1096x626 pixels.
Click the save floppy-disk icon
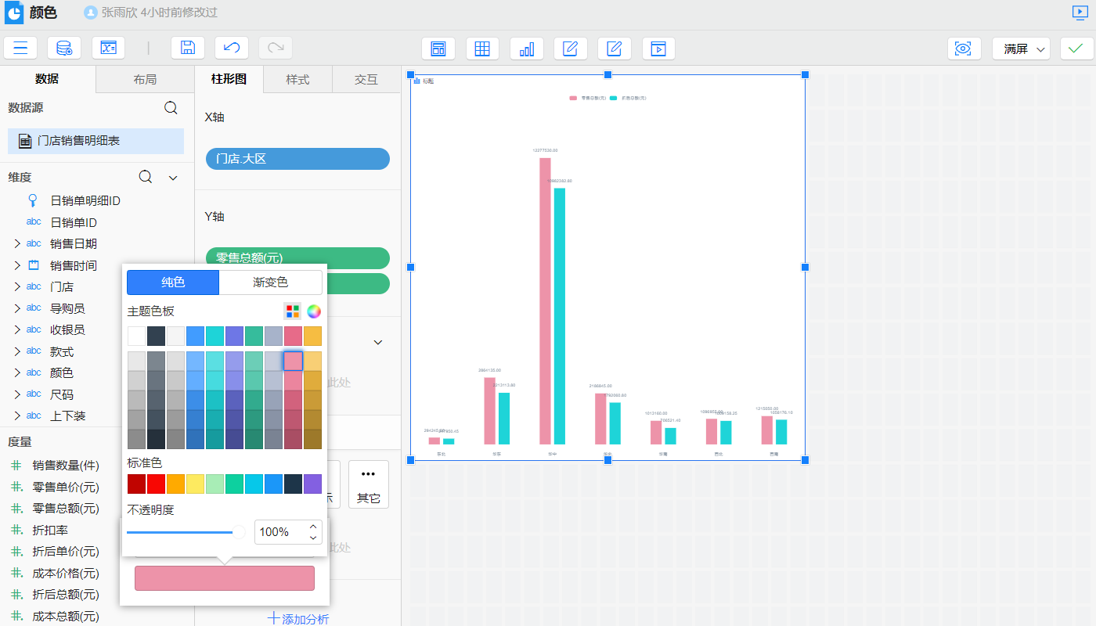[187, 48]
